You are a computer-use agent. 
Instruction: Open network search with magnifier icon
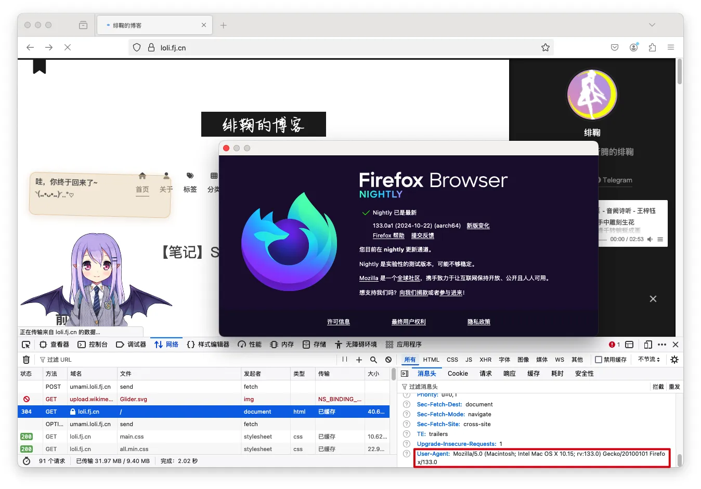click(373, 360)
